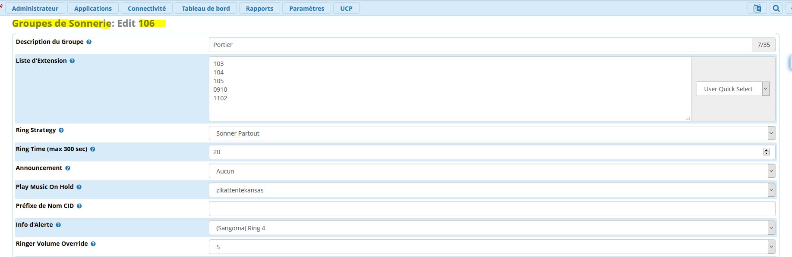This screenshot has height=257, width=792.
Task: Open the Rapports menu
Action: click(259, 8)
